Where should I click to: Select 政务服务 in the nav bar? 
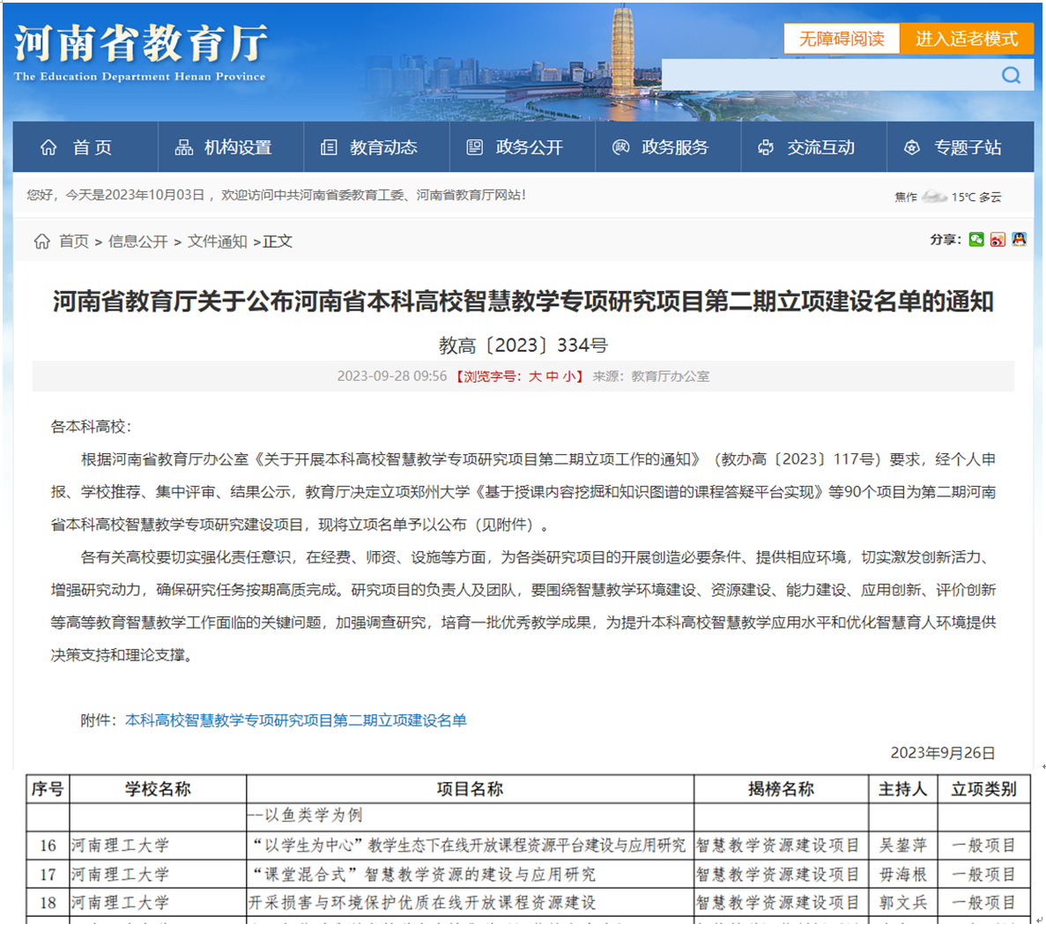pyautogui.click(x=661, y=147)
